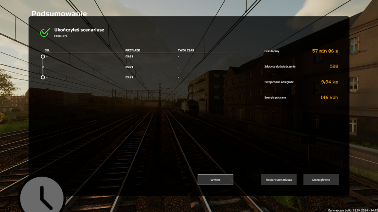The image size is (378, 212).
Task: Click the experience gained value 500
Action: [x=333, y=66]
